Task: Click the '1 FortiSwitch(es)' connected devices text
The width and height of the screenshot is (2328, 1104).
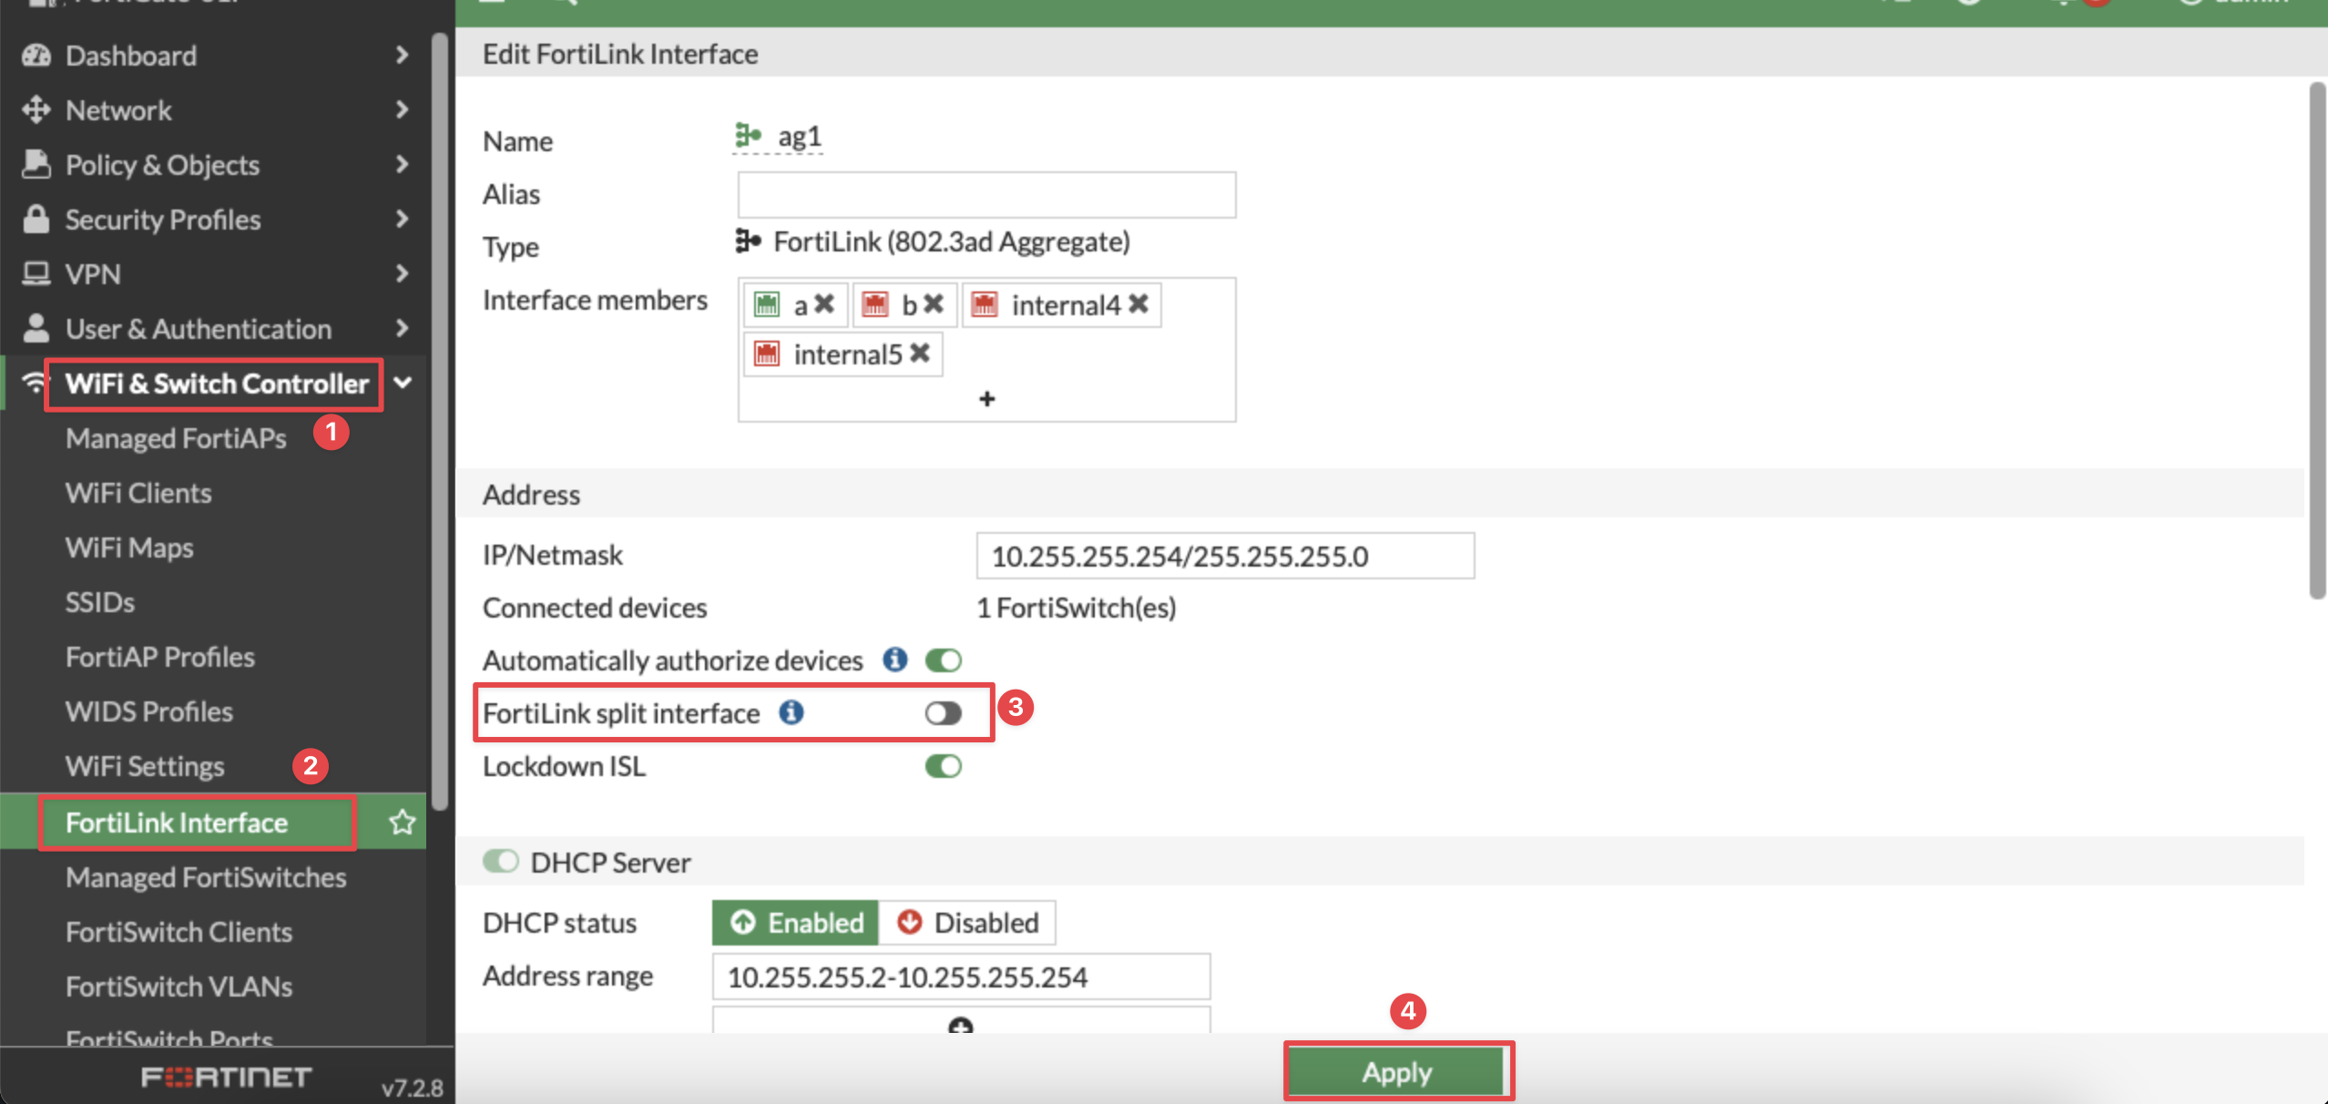Action: pos(1077,608)
